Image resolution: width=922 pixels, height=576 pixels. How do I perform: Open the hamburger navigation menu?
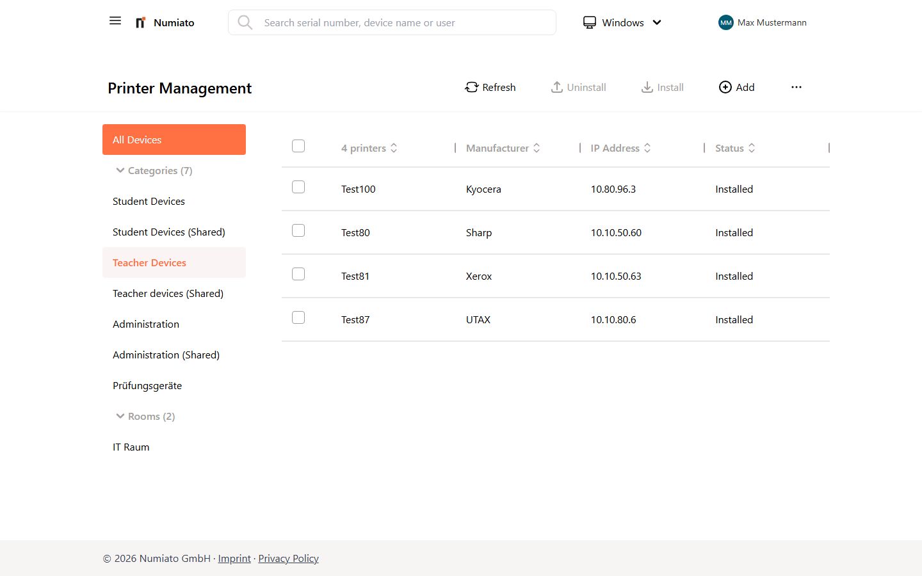(115, 21)
